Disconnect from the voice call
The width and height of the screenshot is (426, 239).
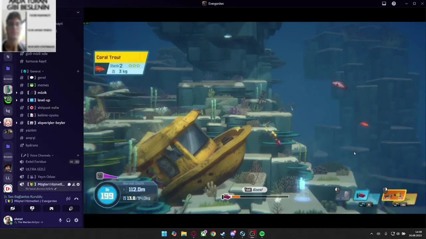point(76,199)
